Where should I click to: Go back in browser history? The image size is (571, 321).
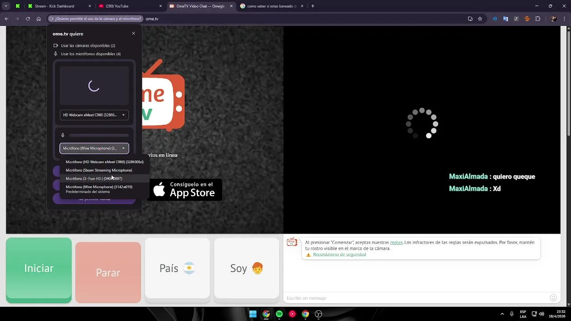coord(6,19)
